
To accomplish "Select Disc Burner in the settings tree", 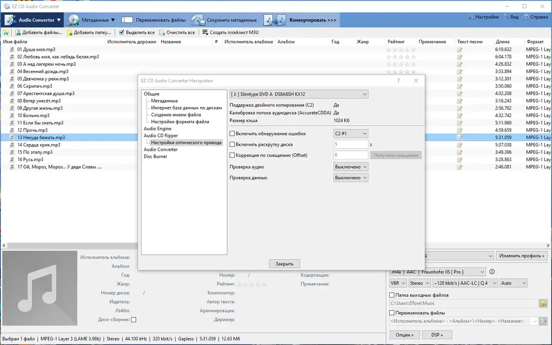I will click(155, 157).
